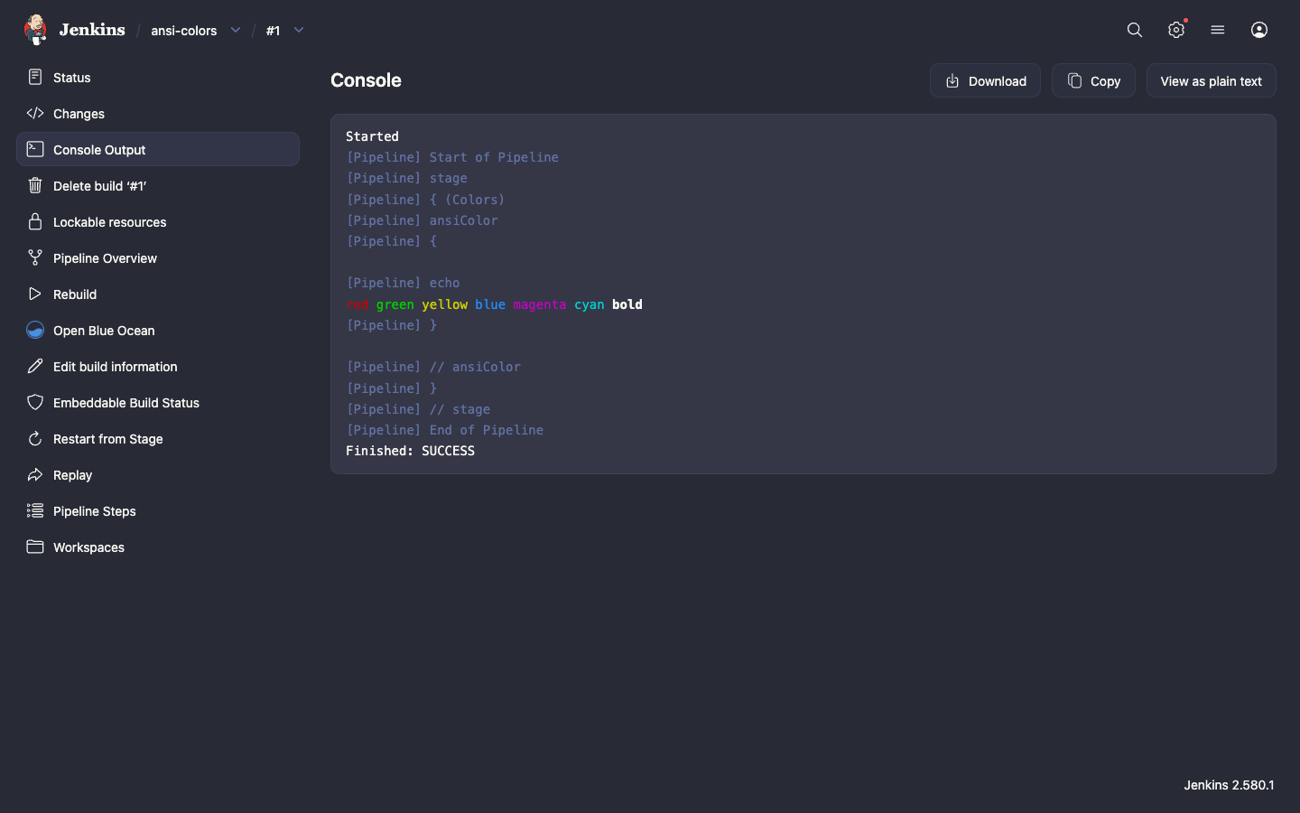
Task: Click the pencil icon for Edit build information
Action: tap(35, 366)
